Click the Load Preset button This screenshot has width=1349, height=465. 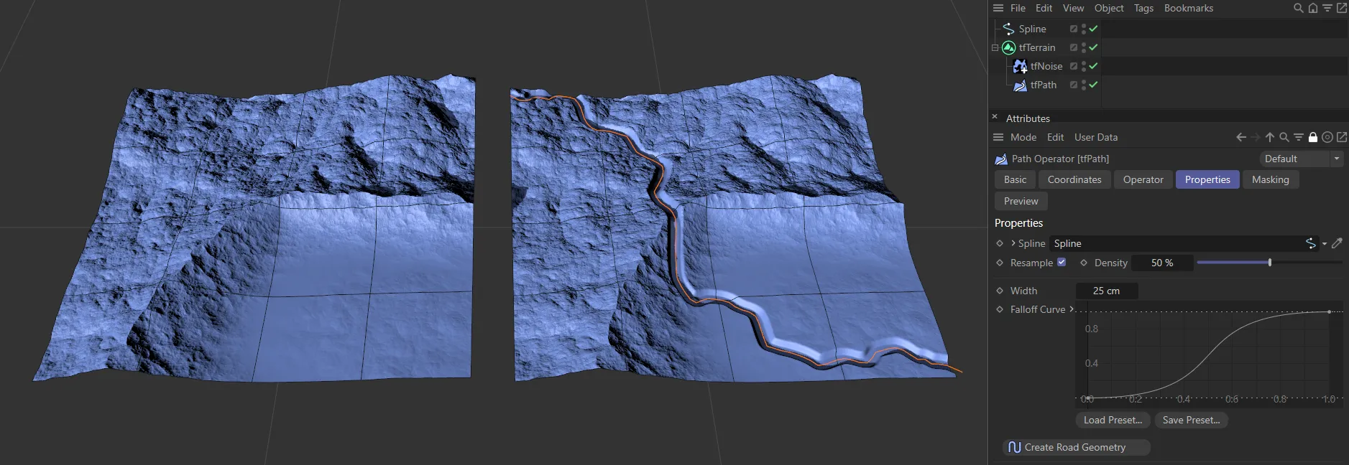[x=1113, y=420]
